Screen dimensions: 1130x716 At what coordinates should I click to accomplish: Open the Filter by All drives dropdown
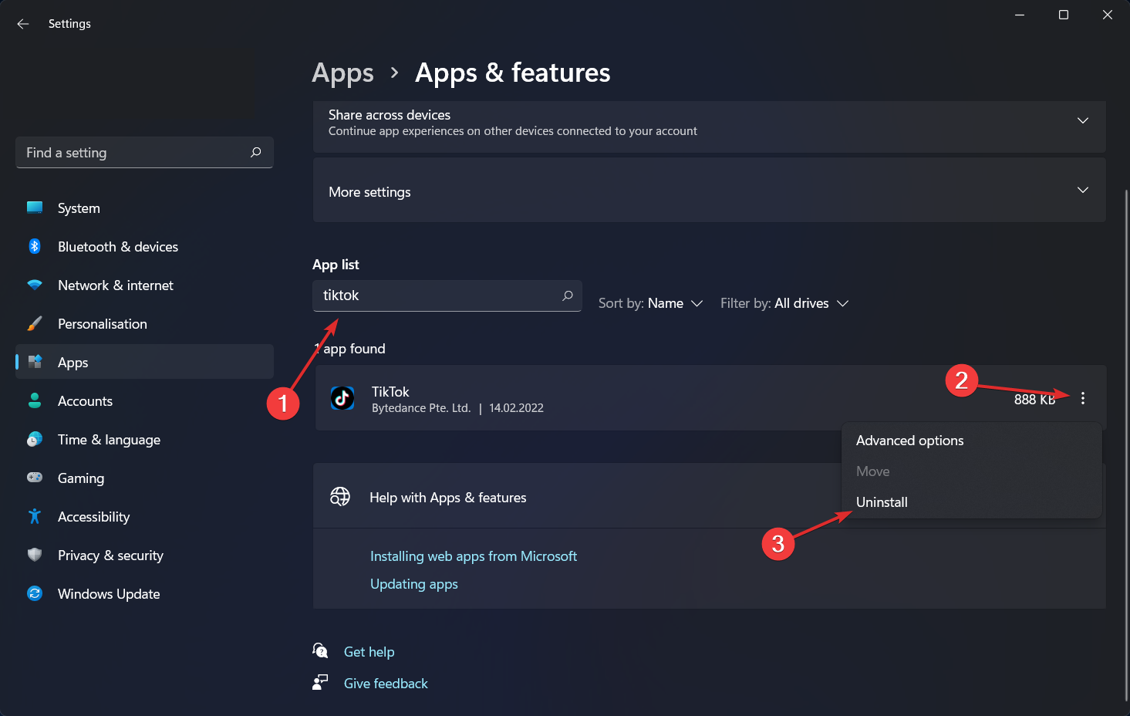784,303
